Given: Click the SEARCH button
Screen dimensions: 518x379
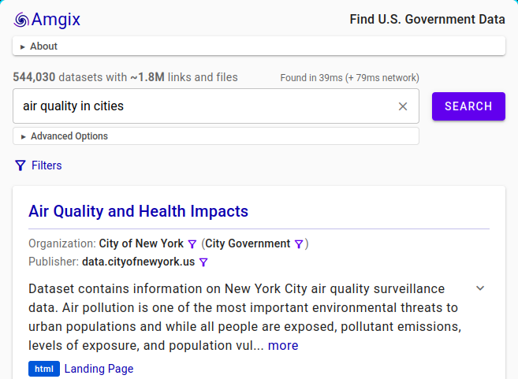Looking at the screenshot, I should [x=468, y=106].
